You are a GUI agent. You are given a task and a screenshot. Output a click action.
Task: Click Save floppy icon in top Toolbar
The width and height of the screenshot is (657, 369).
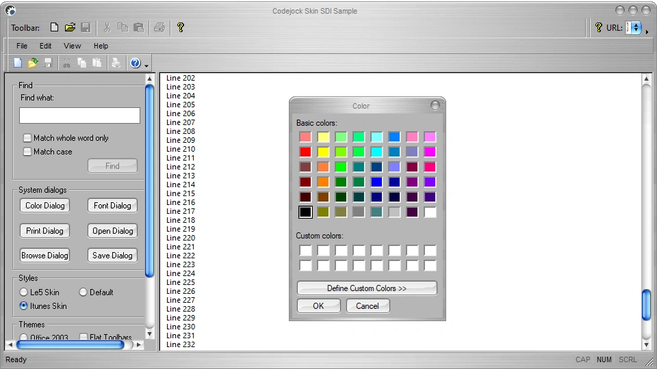pos(86,27)
